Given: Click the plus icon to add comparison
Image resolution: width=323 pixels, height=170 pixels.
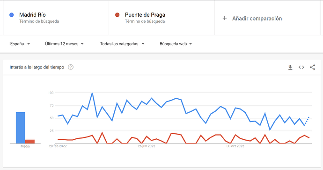Looking at the screenshot, I should click(x=225, y=18).
